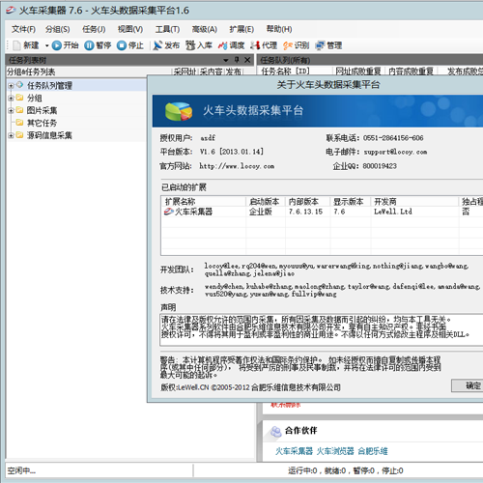Select the 图片采集 folder
The width and height of the screenshot is (483, 483).
point(42,110)
